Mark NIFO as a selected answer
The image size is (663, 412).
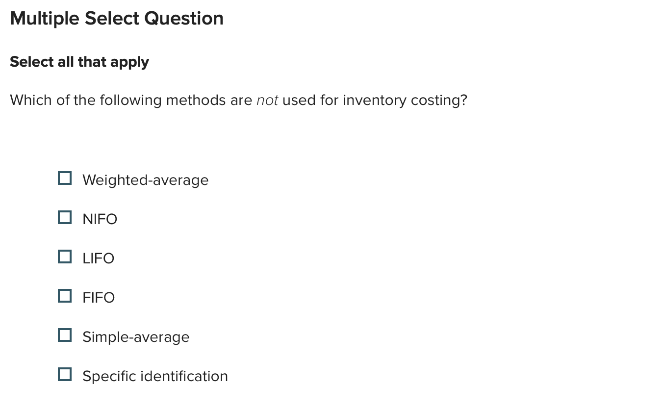pos(64,217)
